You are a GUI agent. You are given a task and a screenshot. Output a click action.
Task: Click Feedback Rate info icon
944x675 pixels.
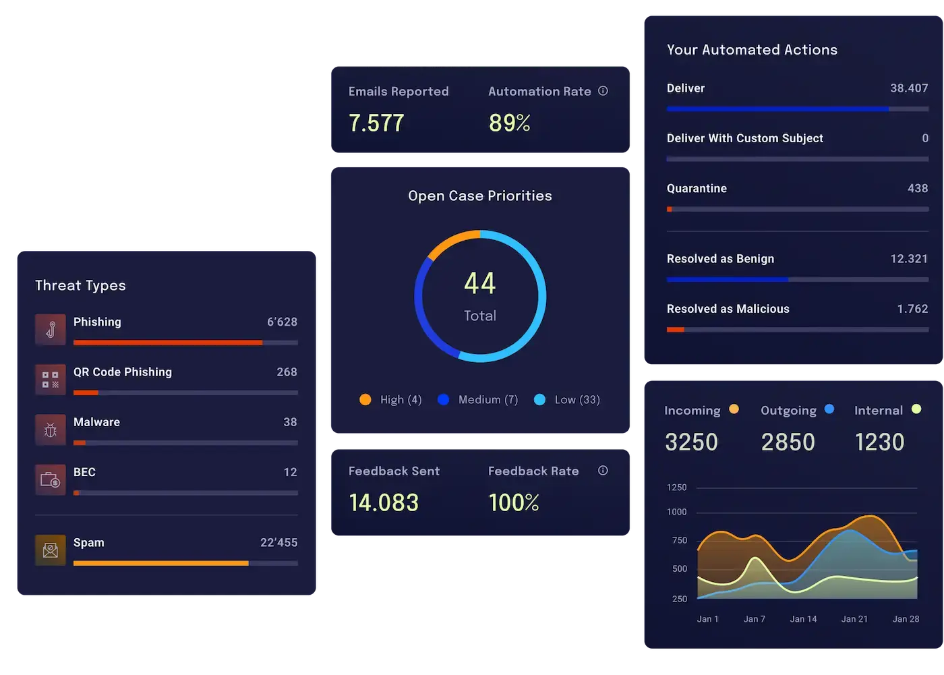(x=603, y=471)
